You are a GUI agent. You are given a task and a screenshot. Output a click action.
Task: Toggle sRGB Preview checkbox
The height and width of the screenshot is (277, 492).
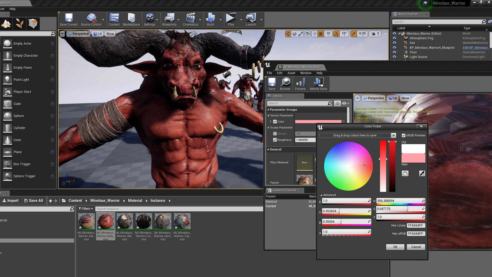click(x=404, y=135)
